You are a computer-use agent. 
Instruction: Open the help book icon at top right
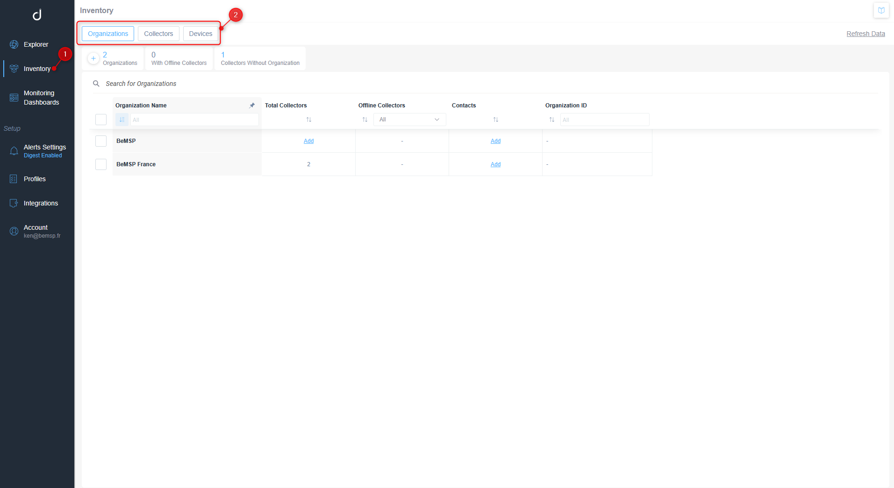(881, 10)
